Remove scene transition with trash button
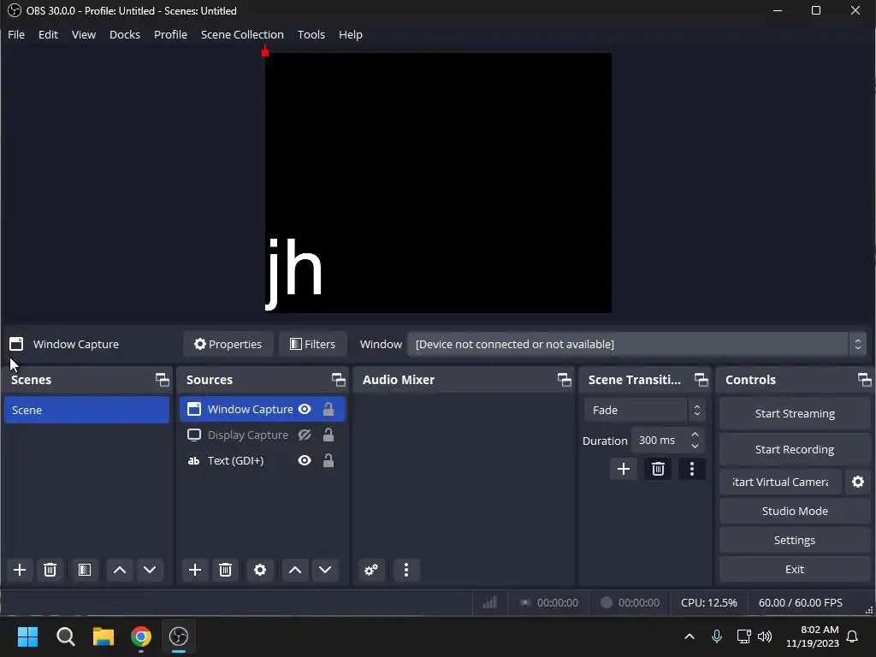This screenshot has width=876, height=657. (x=658, y=469)
